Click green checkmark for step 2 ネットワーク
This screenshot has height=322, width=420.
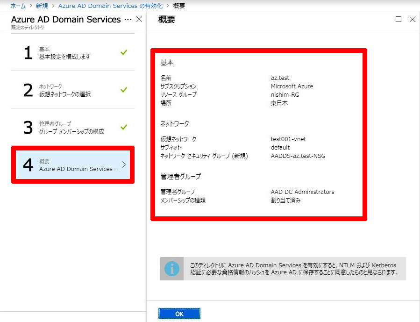coord(124,89)
